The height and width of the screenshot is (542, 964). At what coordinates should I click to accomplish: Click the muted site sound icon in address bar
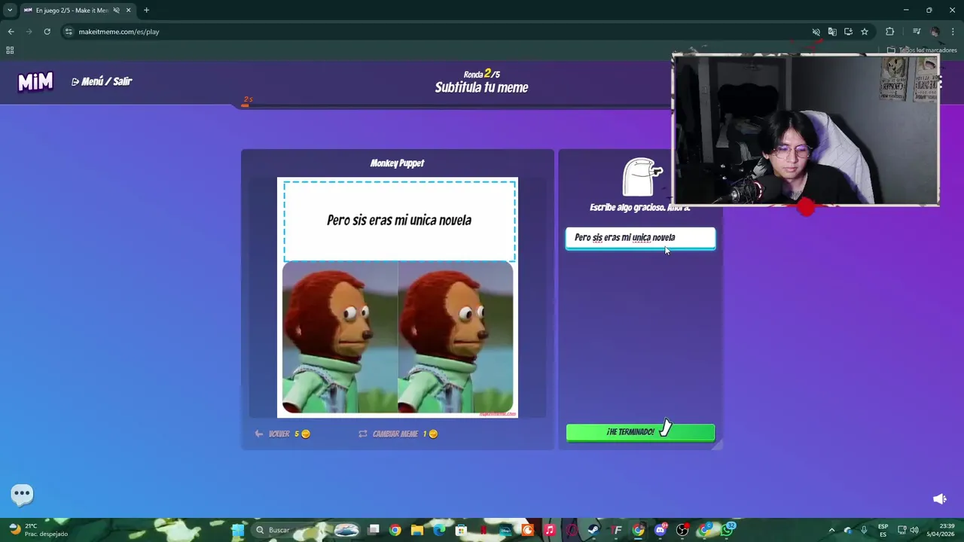click(816, 32)
